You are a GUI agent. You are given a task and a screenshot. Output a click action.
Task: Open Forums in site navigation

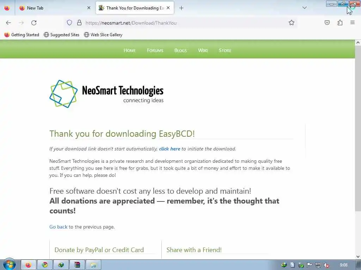tap(155, 50)
